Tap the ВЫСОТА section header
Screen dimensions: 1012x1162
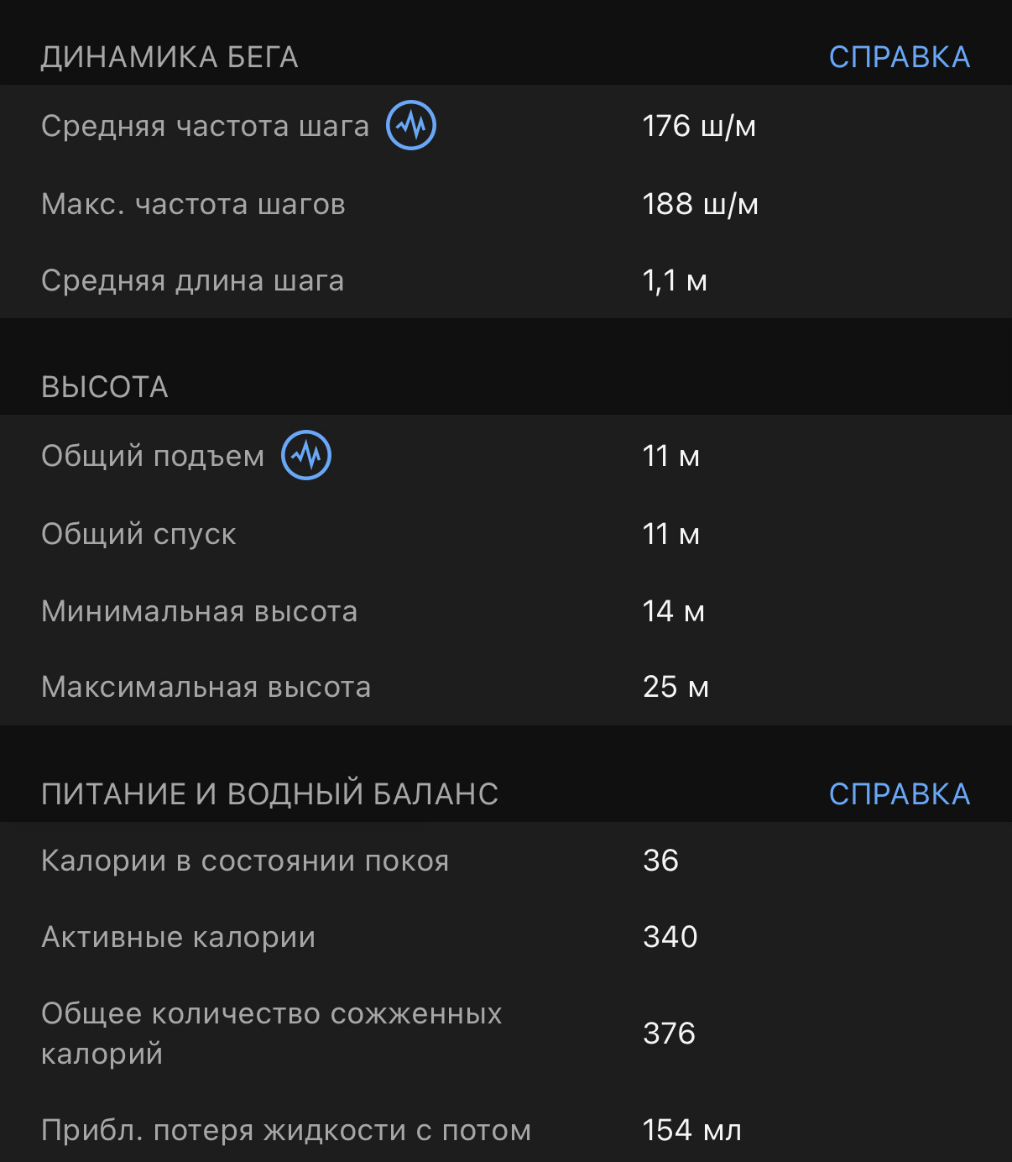coord(105,387)
